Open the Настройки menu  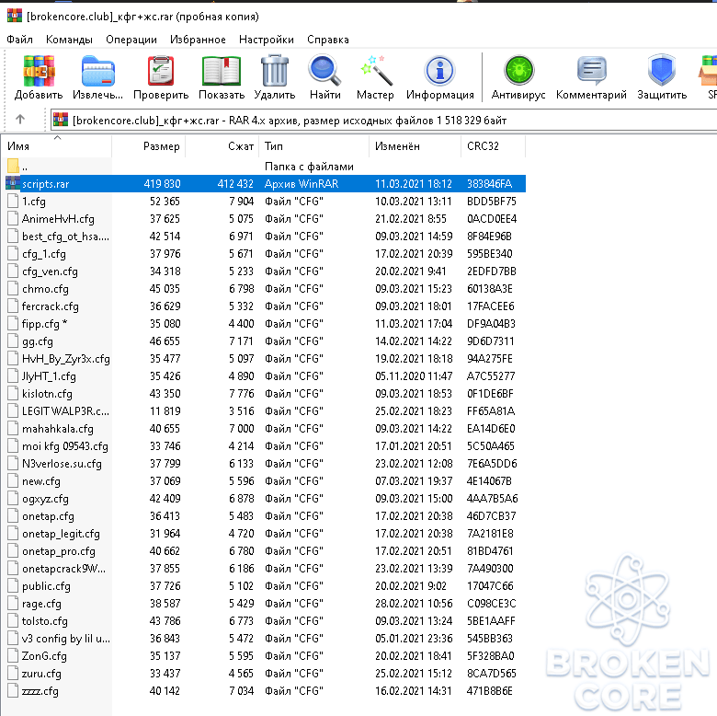[x=267, y=40]
